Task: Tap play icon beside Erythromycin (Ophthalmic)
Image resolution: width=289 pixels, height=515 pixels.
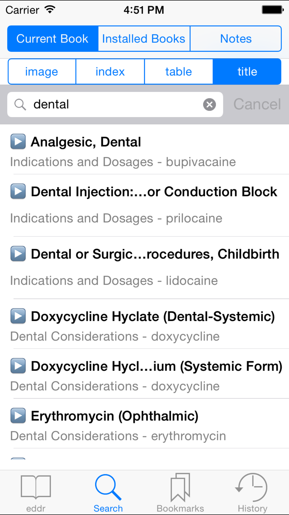Action: tap(18, 416)
